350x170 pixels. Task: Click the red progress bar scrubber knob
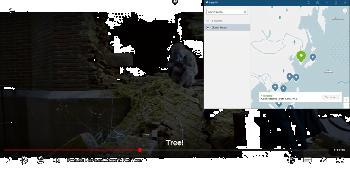coord(140,150)
